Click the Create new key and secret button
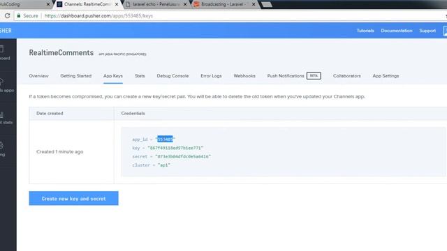Viewport: 447px width, 251px height. (73, 198)
